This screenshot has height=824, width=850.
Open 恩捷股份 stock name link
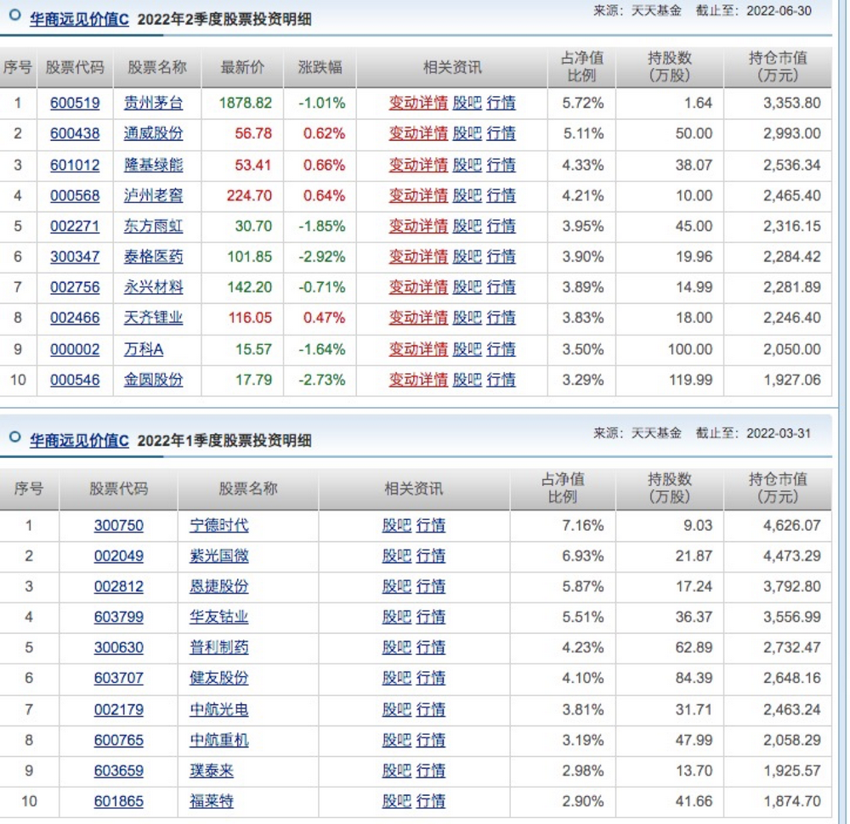point(219,586)
